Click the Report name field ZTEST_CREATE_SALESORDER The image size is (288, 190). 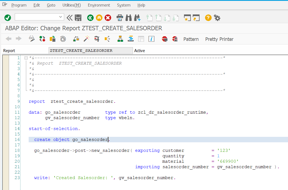[x=90, y=51]
